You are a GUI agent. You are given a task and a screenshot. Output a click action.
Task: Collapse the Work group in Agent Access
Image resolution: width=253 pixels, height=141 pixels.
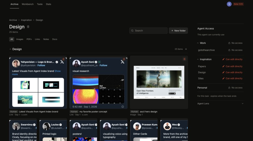click(x=198, y=43)
